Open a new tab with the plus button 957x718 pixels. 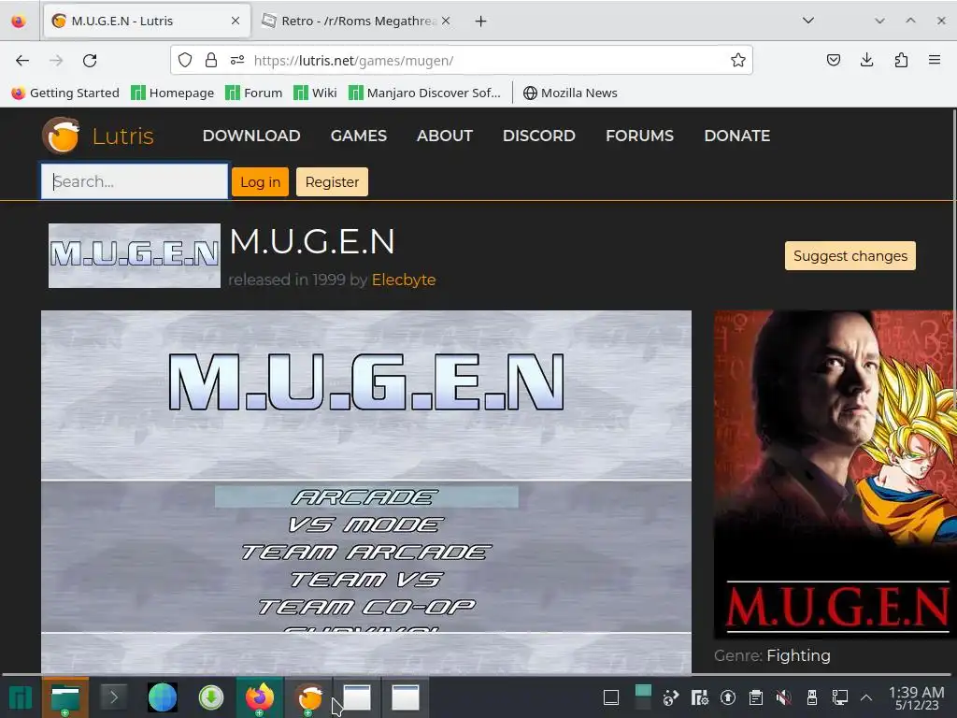click(x=481, y=22)
